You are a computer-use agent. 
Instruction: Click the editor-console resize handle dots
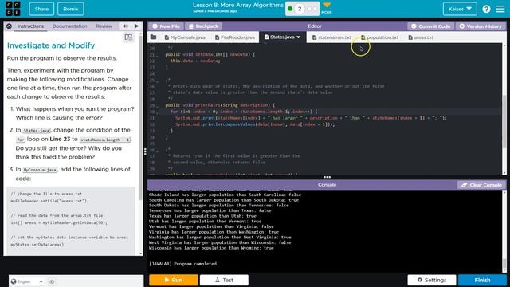click(x=327, y=177)
